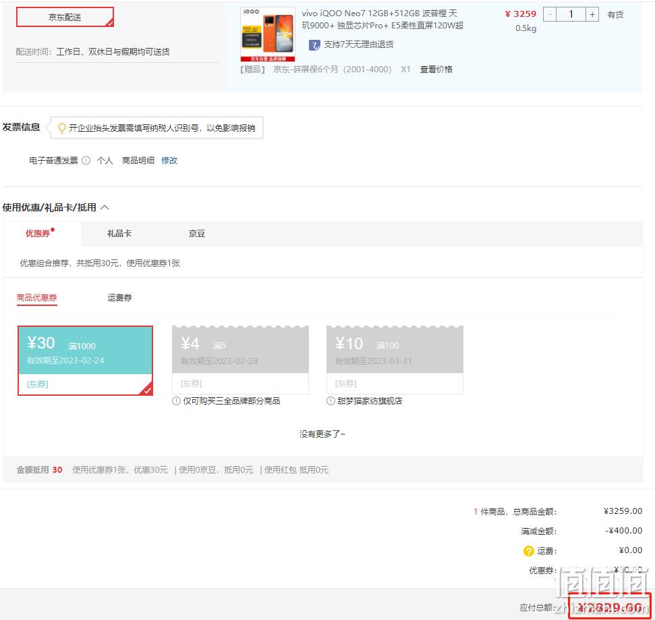Click the 没有更多了~ text
Screen dimensions: 655x620
[x=322, y=434]
